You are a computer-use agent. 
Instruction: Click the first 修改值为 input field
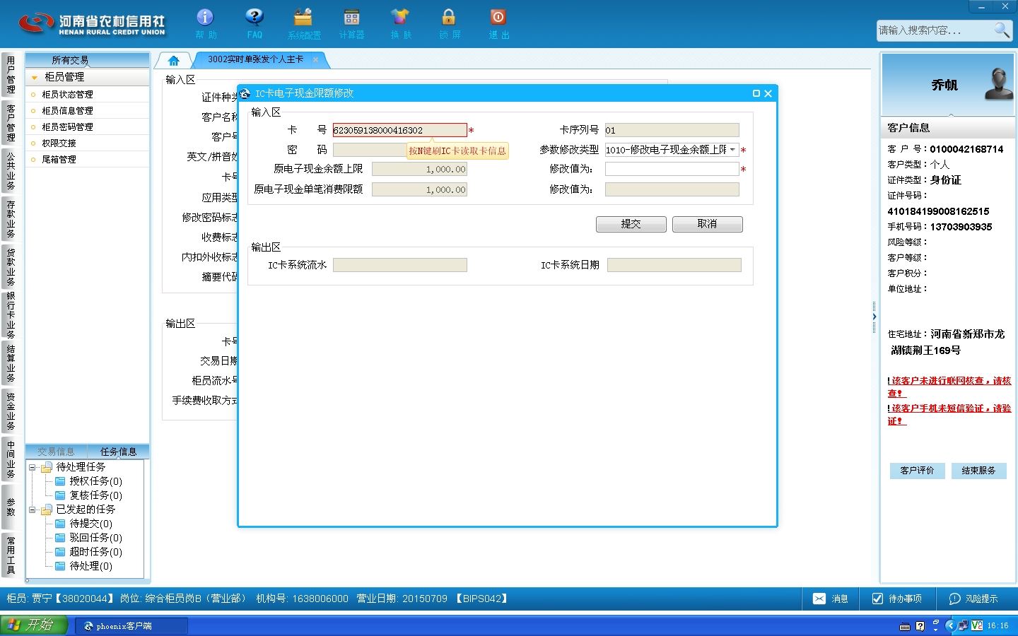[672, 169]
